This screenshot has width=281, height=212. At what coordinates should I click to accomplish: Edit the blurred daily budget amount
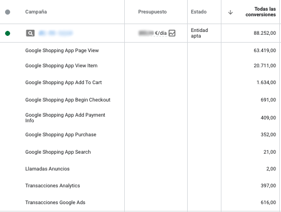(146, 33)
